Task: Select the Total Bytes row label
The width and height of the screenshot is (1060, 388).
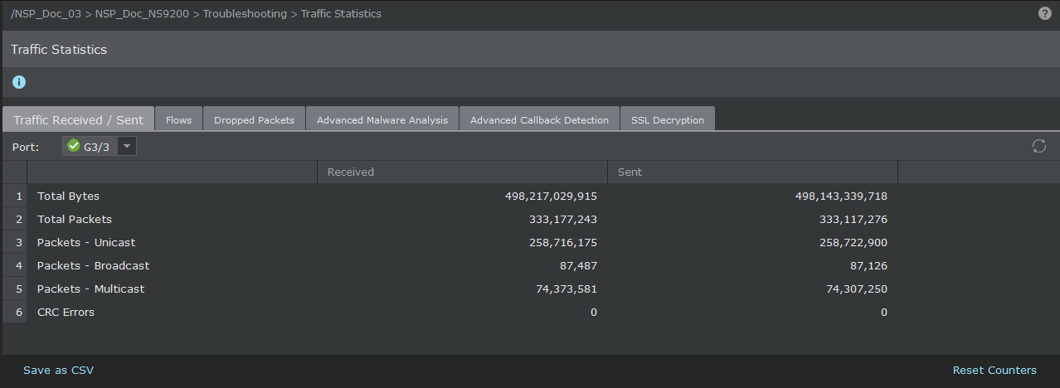Action: pyautogui.click(x=68, y=196)
